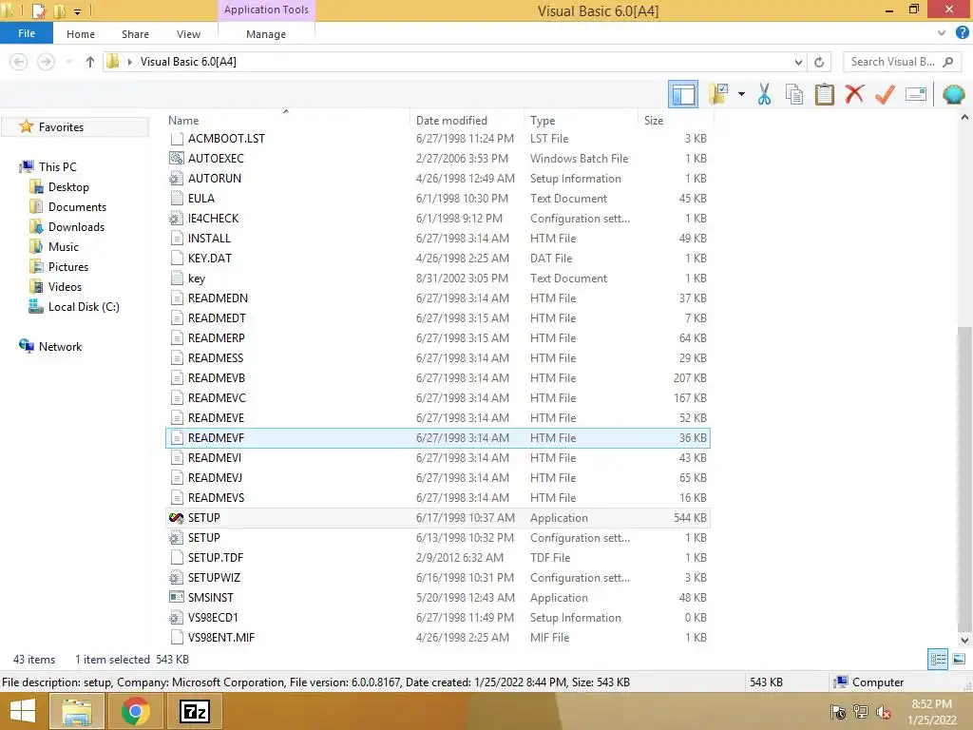Click the Refresh button beside address bar

coord(819,62)
